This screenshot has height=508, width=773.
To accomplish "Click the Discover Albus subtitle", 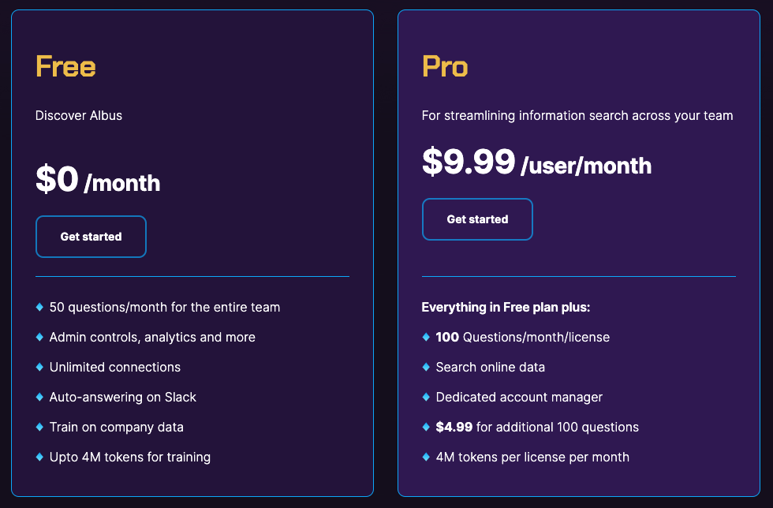I will click(79, 115).
